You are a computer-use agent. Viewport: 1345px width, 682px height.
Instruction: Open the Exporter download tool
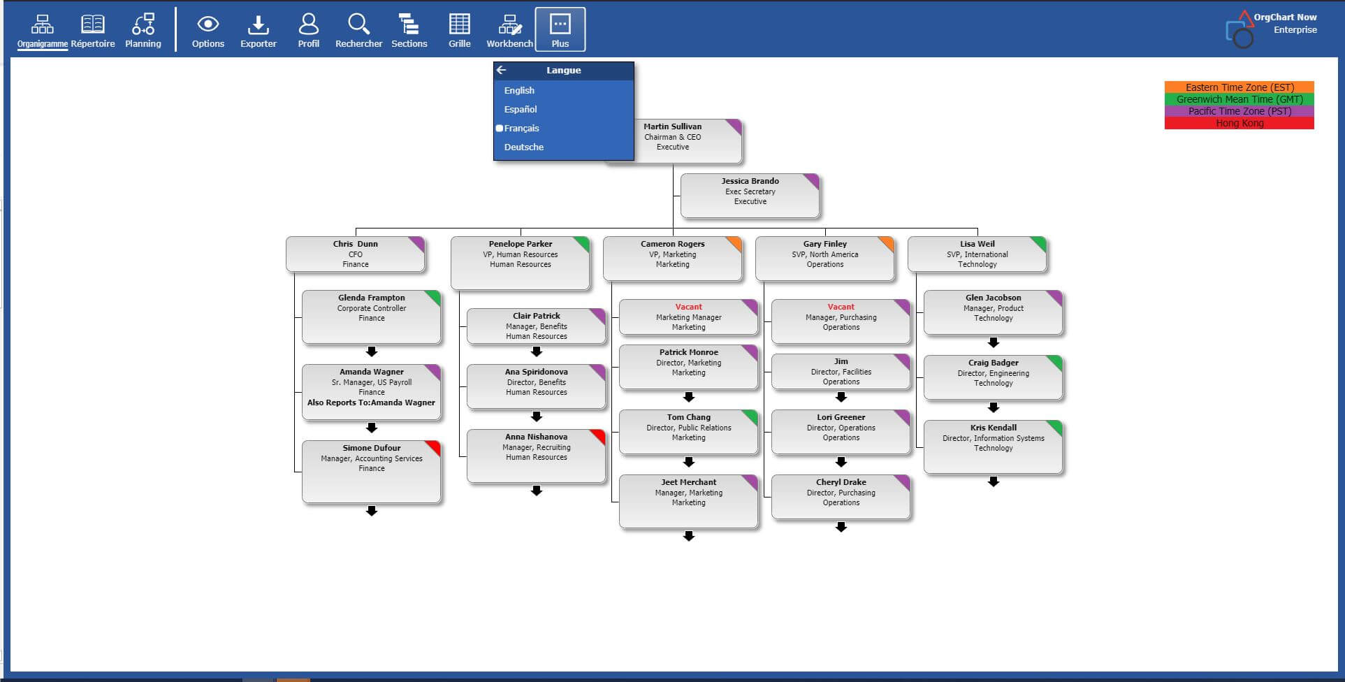[258, 31]
